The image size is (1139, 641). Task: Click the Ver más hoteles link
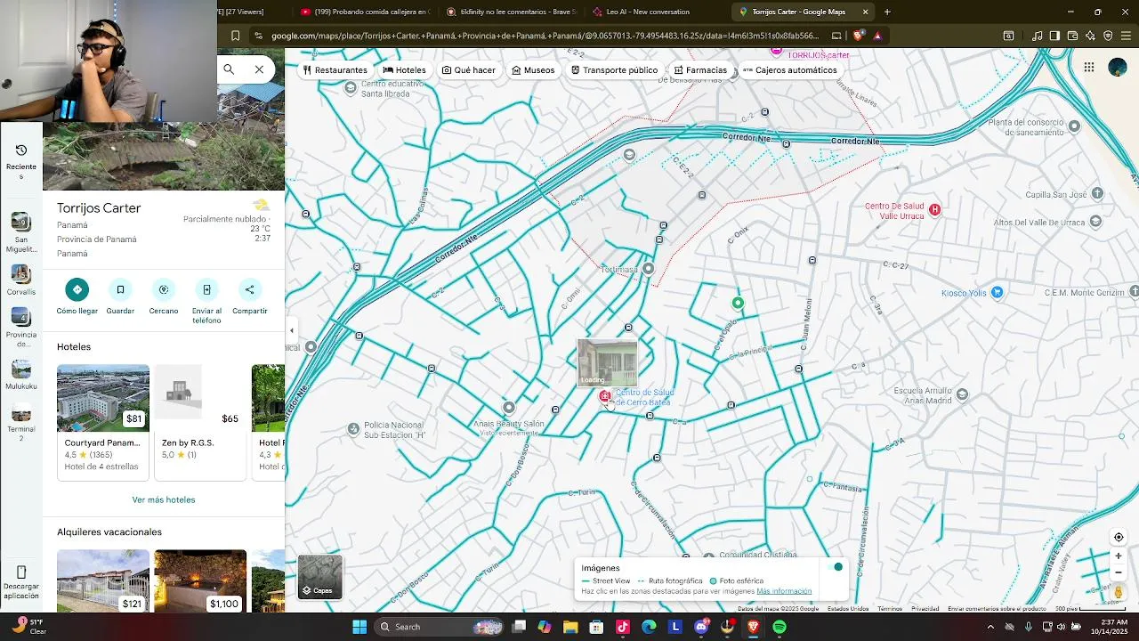(x=164, y=499)
